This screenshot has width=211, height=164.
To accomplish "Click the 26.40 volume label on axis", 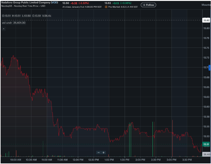I will coord(207,155).
